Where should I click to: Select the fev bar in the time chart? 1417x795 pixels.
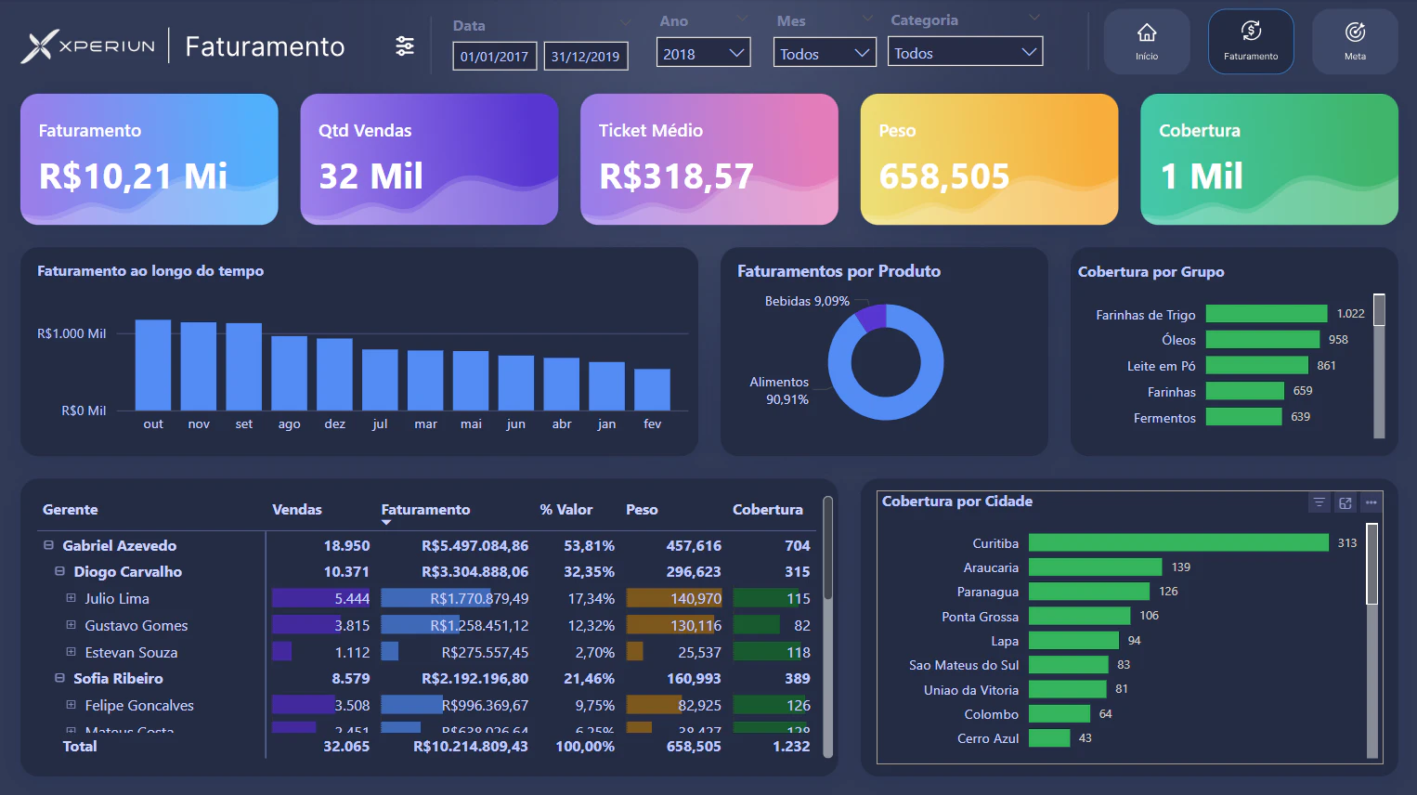(652, 389)
